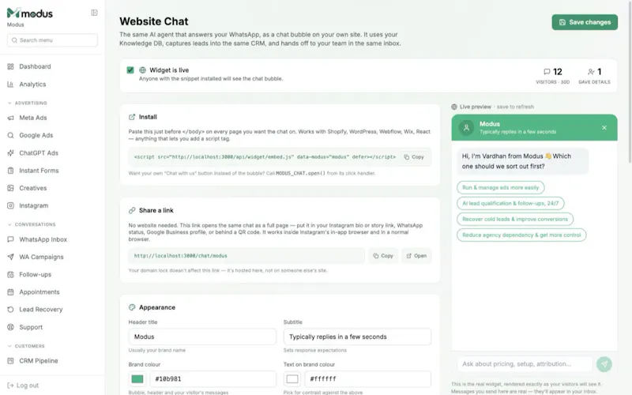Collapse the sidebar with the panel icon
Screen dimensions: 632x395
click(94, 13)
